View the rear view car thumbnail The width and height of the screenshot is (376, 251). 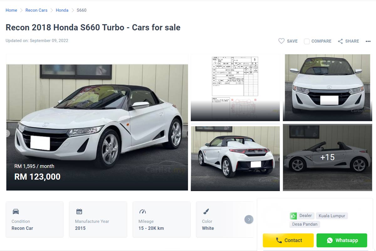pyautogui.click(x=235, y=158)
